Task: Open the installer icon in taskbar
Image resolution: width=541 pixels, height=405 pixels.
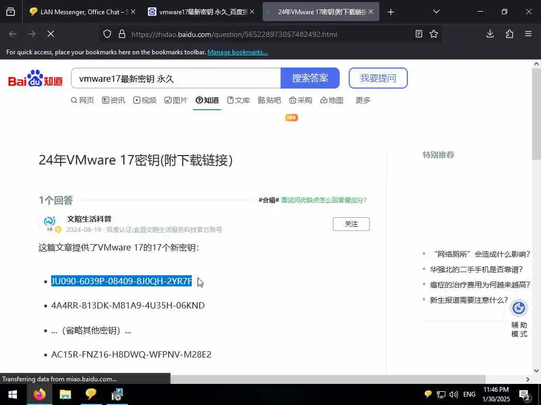Action: [x=117, y=394]
